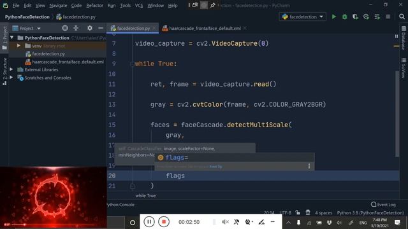The height and width of the screenshot is (229, 408).
Task: Stop the screen recording
Action: [164, 222]
